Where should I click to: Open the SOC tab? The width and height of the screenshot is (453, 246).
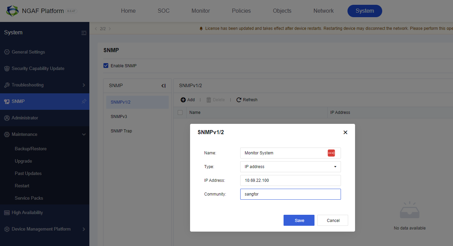coord(164,11)
